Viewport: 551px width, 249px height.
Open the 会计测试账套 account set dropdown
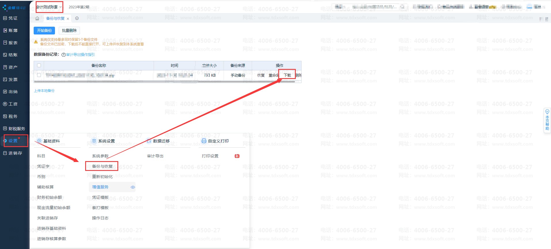point(49,7)
